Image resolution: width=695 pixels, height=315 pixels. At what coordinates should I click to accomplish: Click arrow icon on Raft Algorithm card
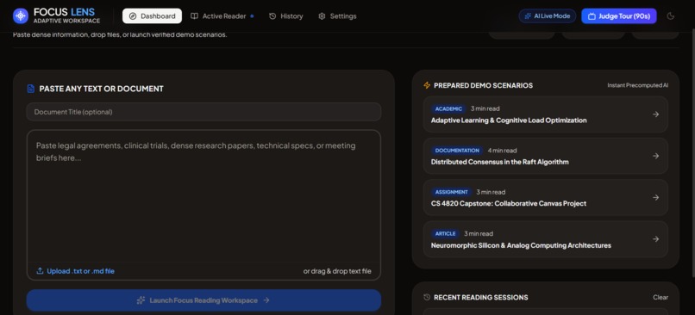pos(655,156)
